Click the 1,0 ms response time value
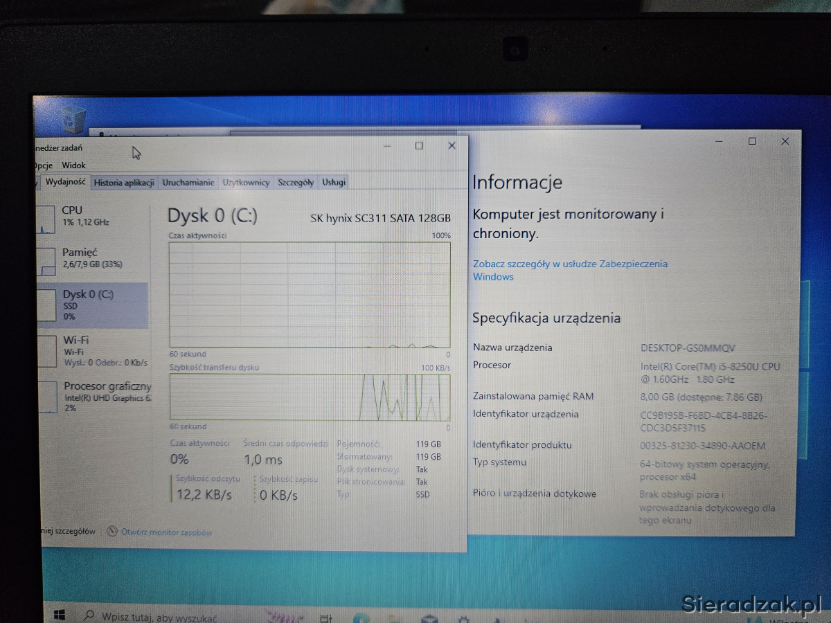Screen dimensions: 831x623 pyautogui.click(x=263, y=460)
